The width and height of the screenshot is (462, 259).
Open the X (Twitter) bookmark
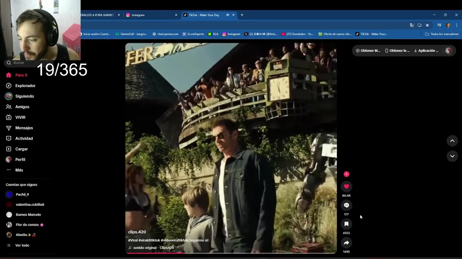click(261, 34)
